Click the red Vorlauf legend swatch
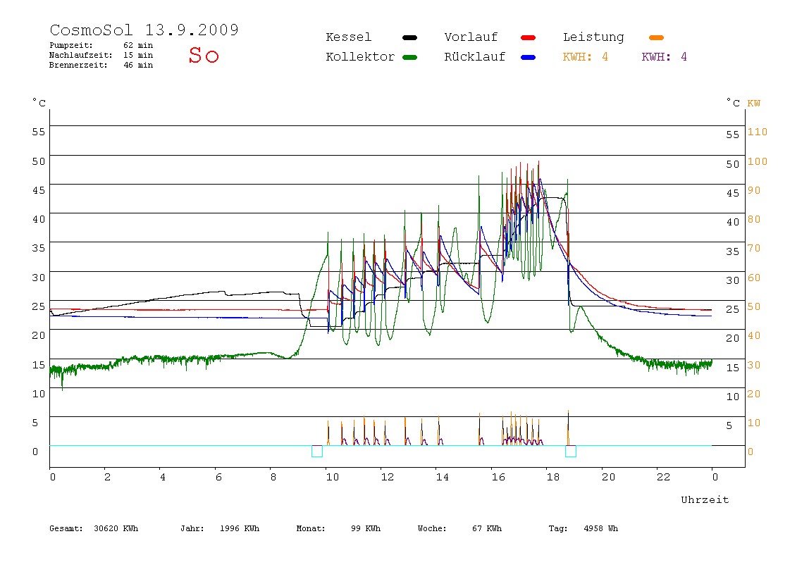Viewport: 809px width, 572px height. (x=529, y=37)
